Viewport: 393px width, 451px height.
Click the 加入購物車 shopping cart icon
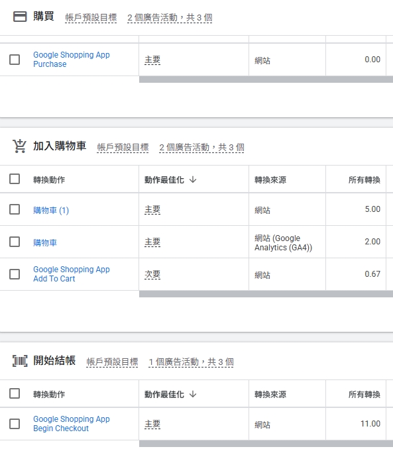tap(20, 146)
